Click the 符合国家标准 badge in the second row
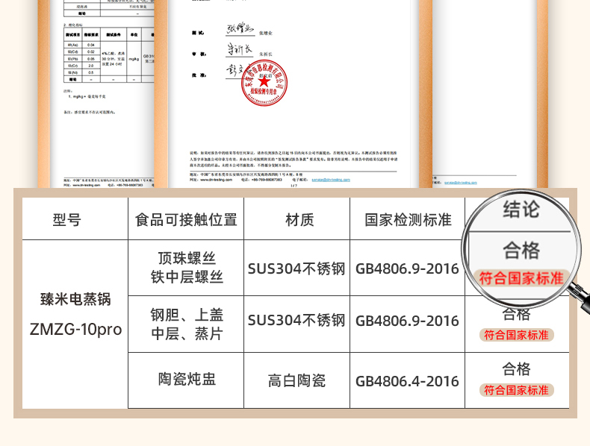Viewport: 590px width, 446px height. (x=517, y=335)
